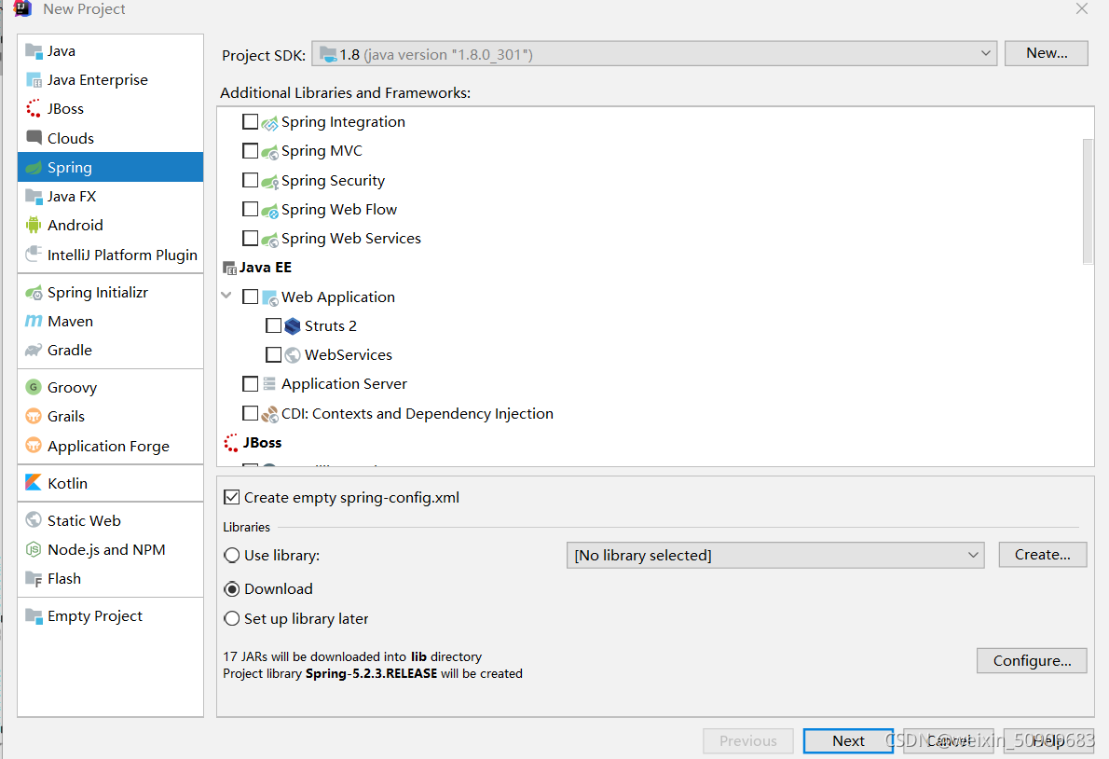Click the Empty Project folder icon
This screenshot has height=759, width=1109.
[34, 616]
